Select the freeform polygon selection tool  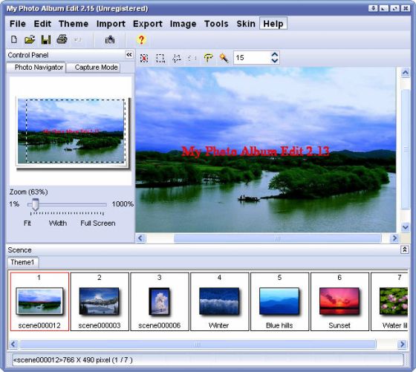pos(177,58)
